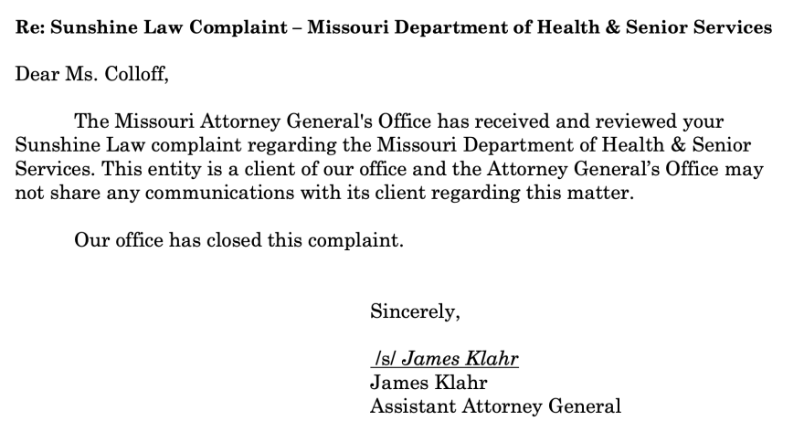Click the sentence "Our office has closed this complaint."
Image resolution: width=804 pixels, height=421 pixels.
click(238, 241)
